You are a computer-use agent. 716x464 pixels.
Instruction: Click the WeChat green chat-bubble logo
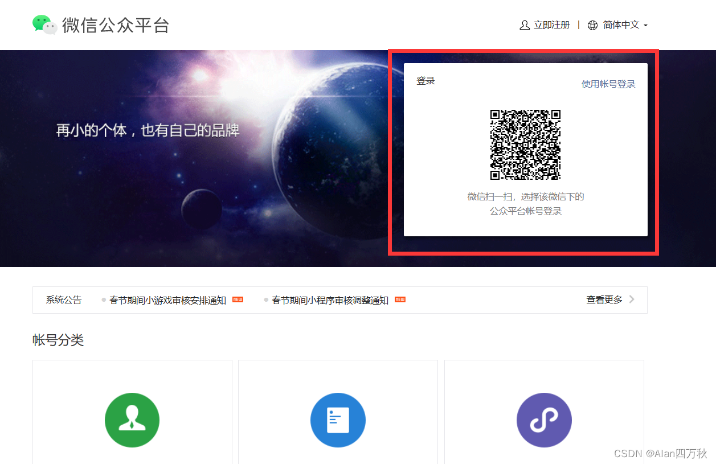[x=45, y=24]
